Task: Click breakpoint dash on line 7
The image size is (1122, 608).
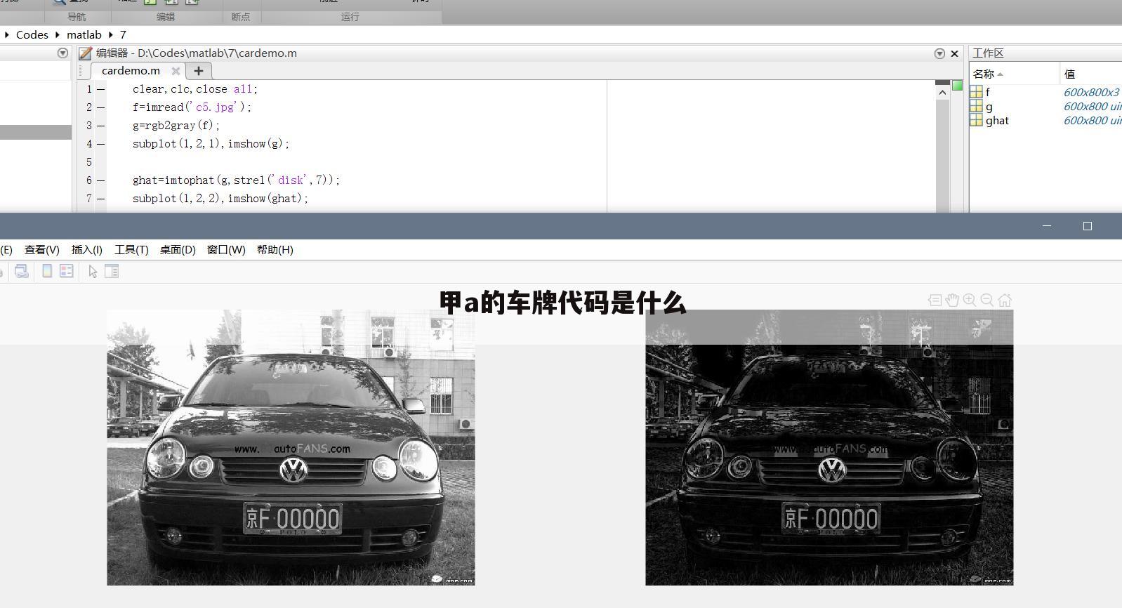Action: coord(101,199)
